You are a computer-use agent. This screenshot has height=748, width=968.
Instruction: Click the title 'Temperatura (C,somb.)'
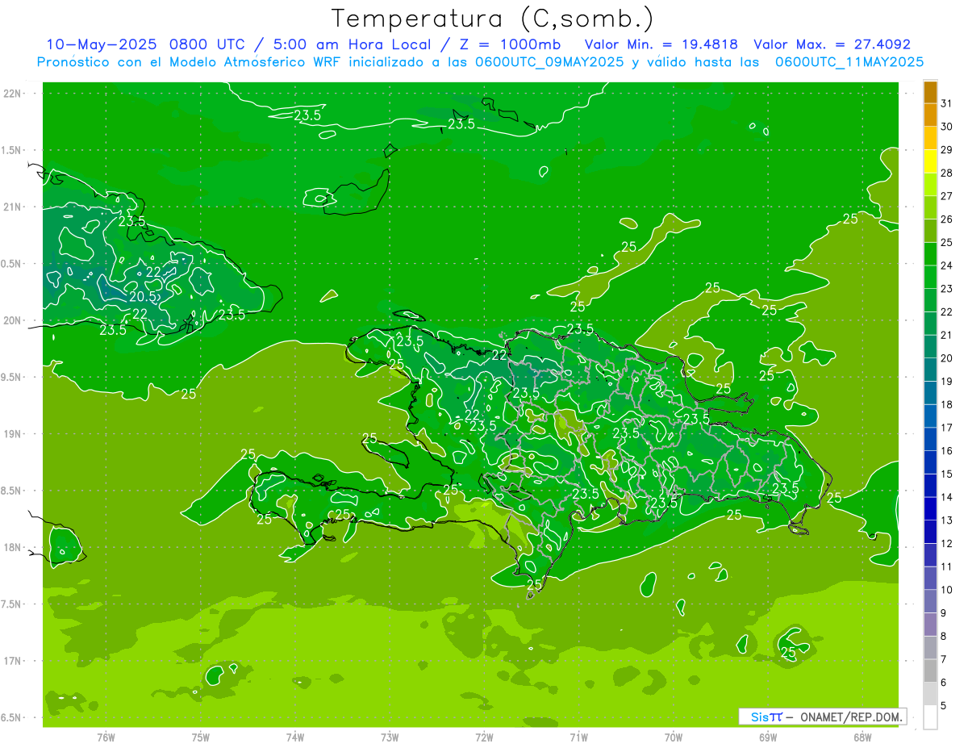coord(492,19)
